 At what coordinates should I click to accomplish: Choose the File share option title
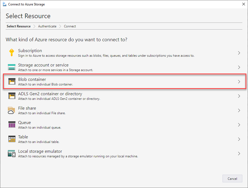pos(27,108)
